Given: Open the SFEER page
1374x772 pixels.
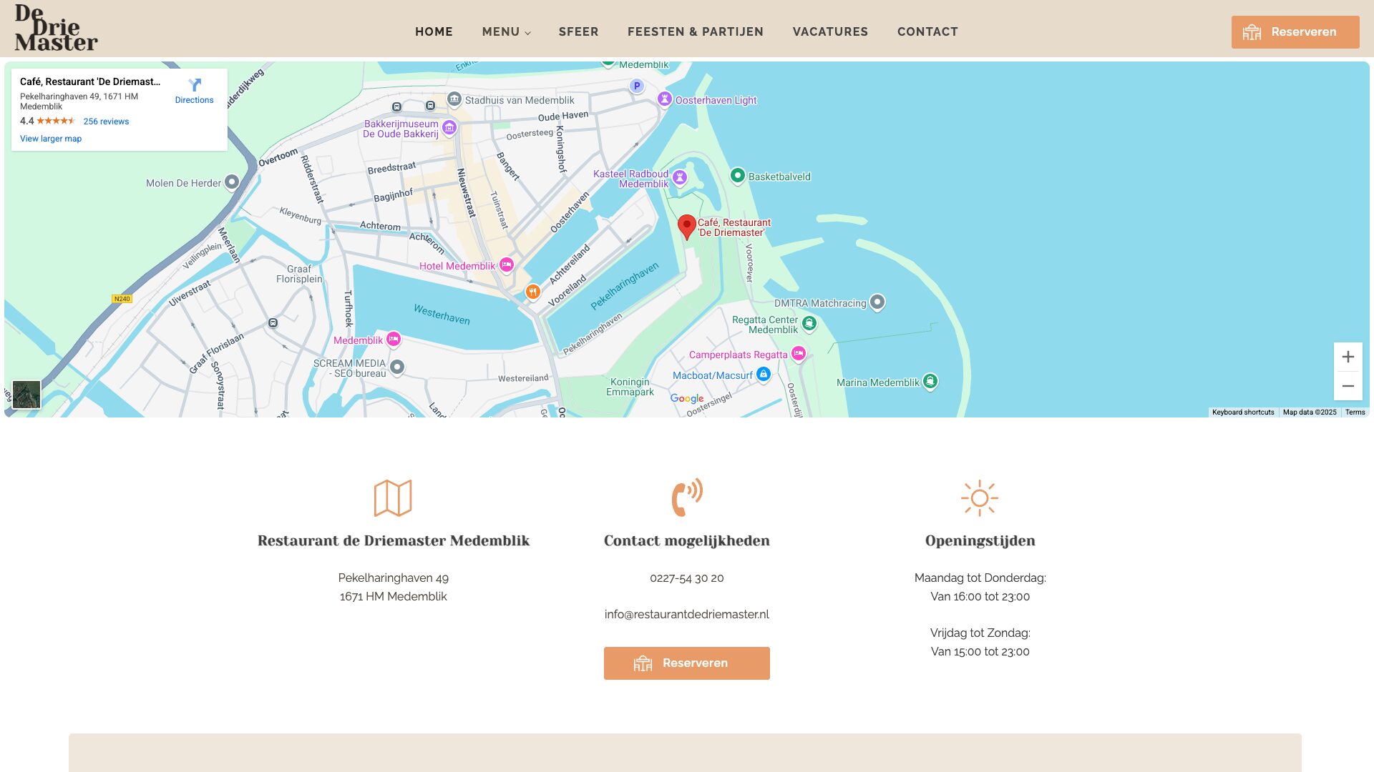Looking at the screenshot, I should 578,32.
